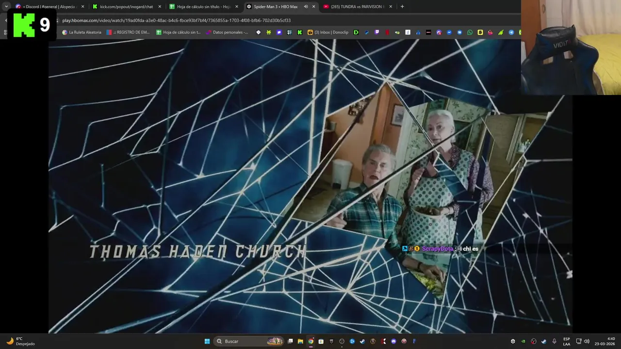This screenshot has width=621, height=349.
Task: Open the green Kick bookmark icon
Action: coord(300,32)
